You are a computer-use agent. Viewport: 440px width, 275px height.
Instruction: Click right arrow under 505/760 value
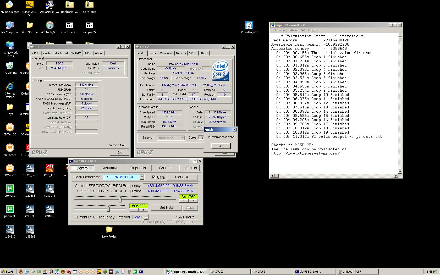pyautogui.click(x=144, y=210)
